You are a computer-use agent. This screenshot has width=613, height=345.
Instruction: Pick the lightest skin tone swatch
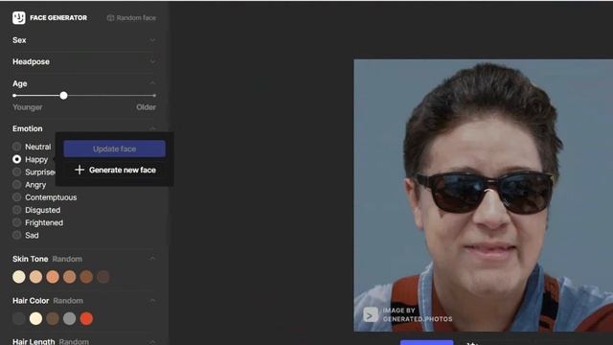pos(19,277)
